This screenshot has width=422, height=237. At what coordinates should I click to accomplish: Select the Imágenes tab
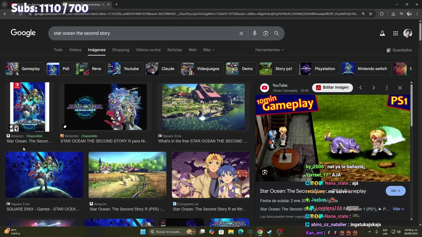click(97, 50)
